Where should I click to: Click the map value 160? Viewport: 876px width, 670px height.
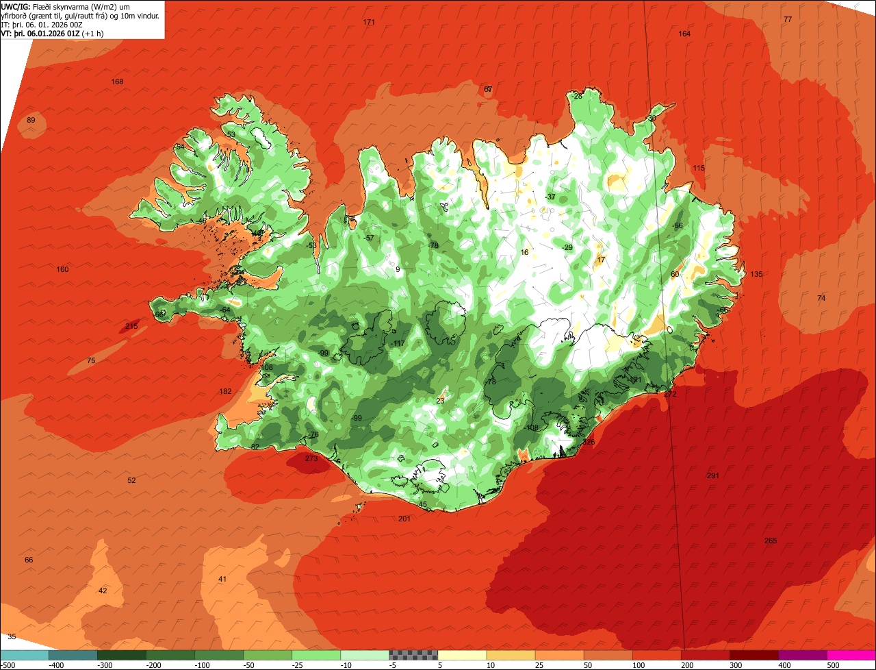[62, 269]
